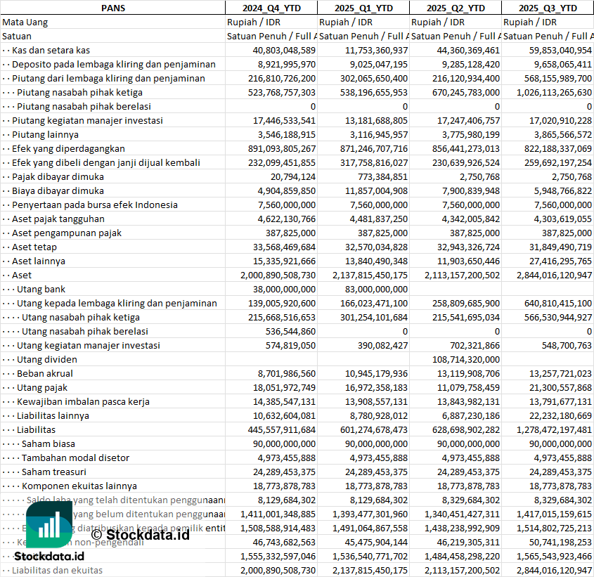
Task: Select the 2025_Q3_YTD column header
Action: (x=548, y=8)
